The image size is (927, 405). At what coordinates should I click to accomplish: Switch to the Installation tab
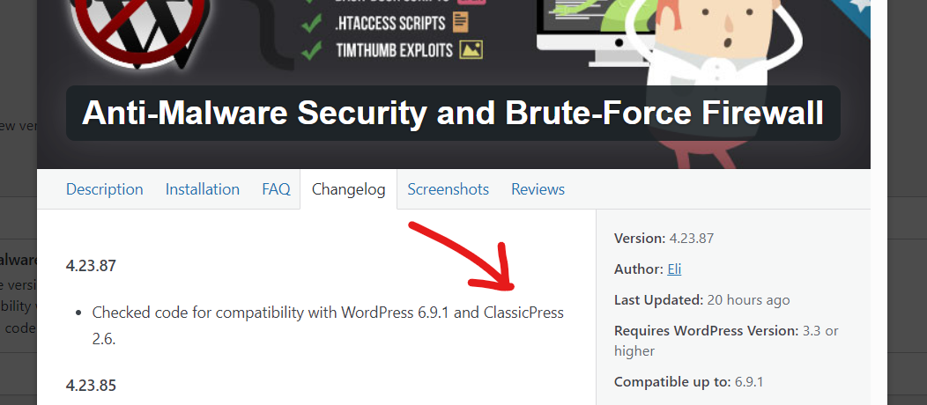(x=203, y=189)
